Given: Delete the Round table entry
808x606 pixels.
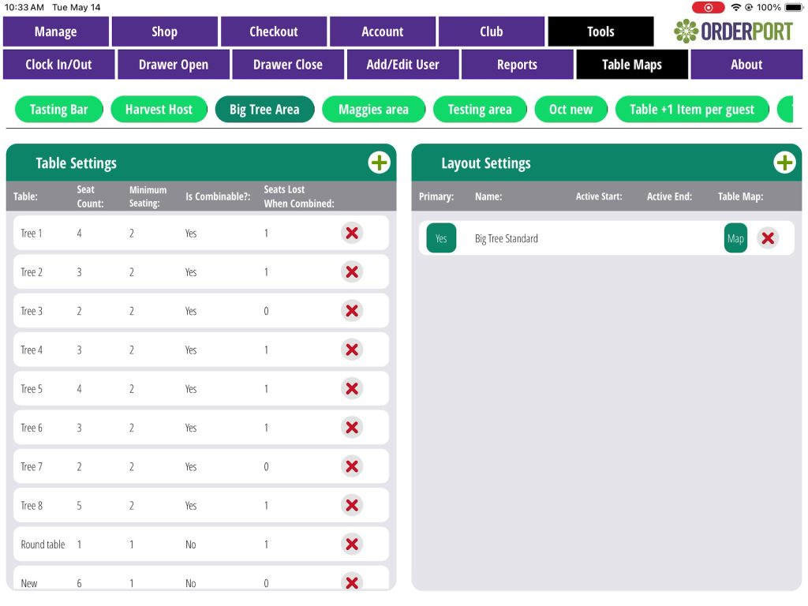Looking at the screenshot, I should [352, 544].
